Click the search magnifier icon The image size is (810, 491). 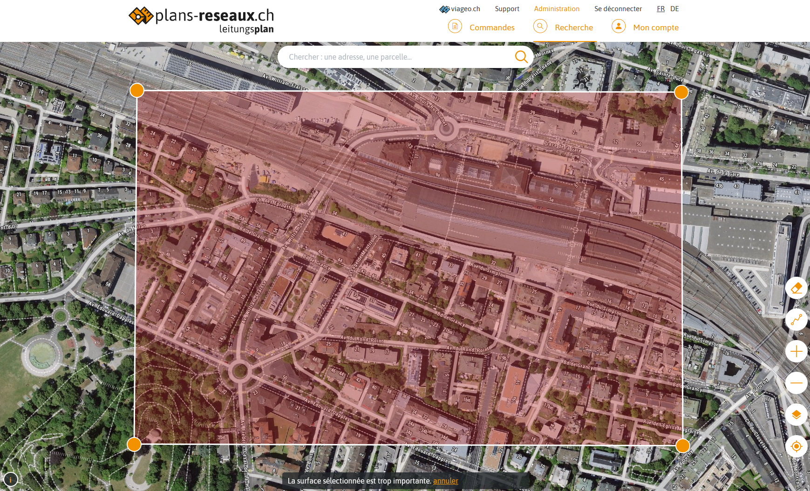[521, 57]
